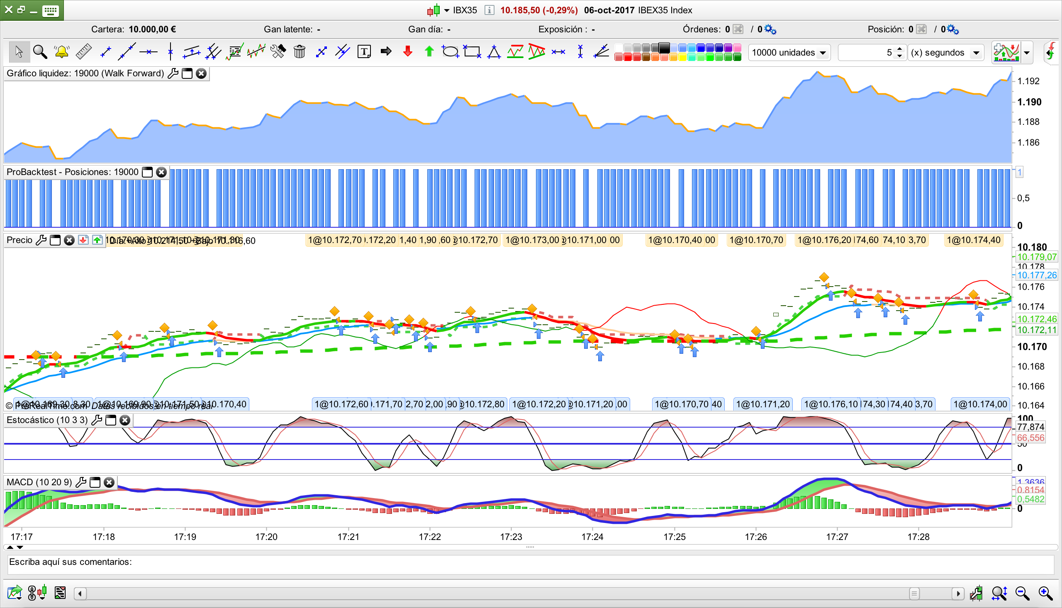Select the magnifying glass zoom tool

(x=40, y=52)
